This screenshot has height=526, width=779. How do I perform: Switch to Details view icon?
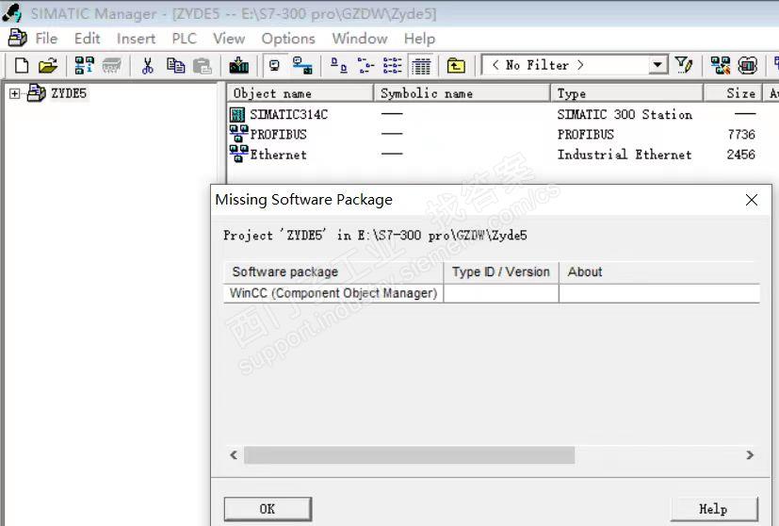pos(421,65)
